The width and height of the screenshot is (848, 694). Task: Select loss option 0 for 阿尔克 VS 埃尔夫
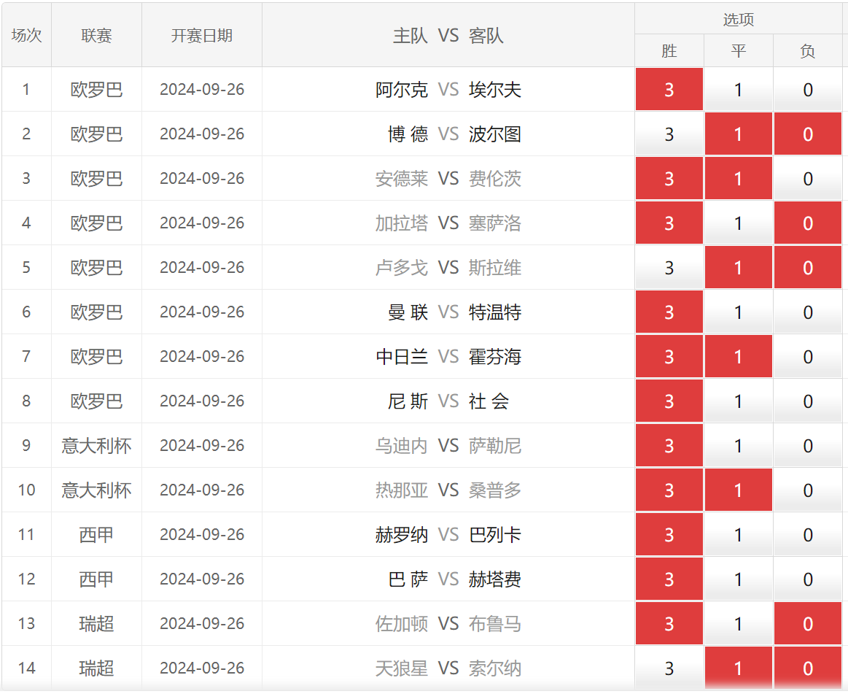click(807, 89)
